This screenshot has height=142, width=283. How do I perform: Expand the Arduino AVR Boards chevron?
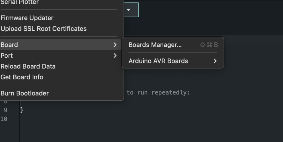click(215, 61)
